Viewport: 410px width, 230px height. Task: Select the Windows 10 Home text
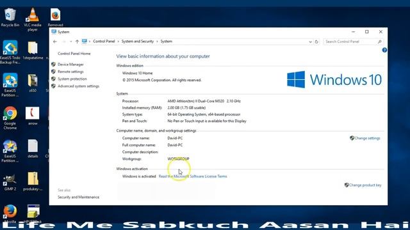(x=137, y=73)
